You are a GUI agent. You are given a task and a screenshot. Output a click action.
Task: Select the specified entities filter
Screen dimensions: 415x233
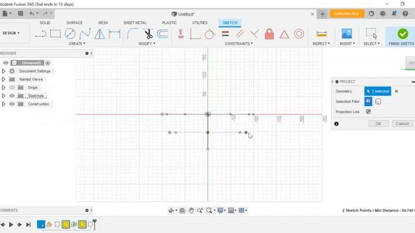point(368,102)
